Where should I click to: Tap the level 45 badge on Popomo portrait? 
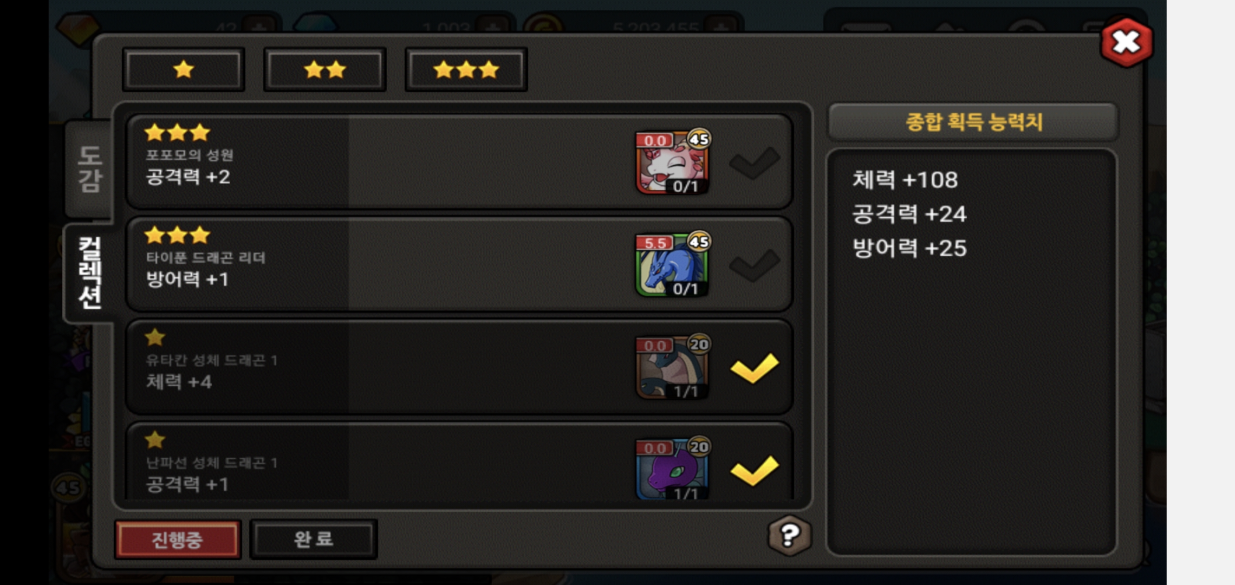[699, 139]
